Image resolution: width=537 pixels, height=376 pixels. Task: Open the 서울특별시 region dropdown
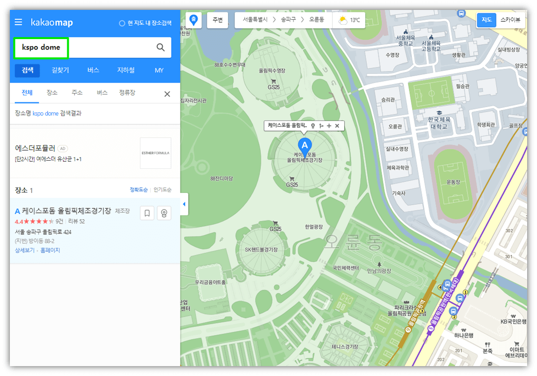tap(255, 20)
